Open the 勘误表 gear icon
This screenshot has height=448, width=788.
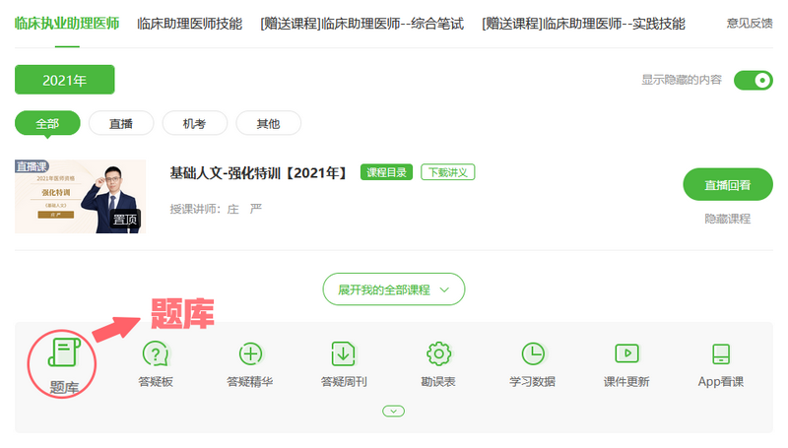pos(438,353)
